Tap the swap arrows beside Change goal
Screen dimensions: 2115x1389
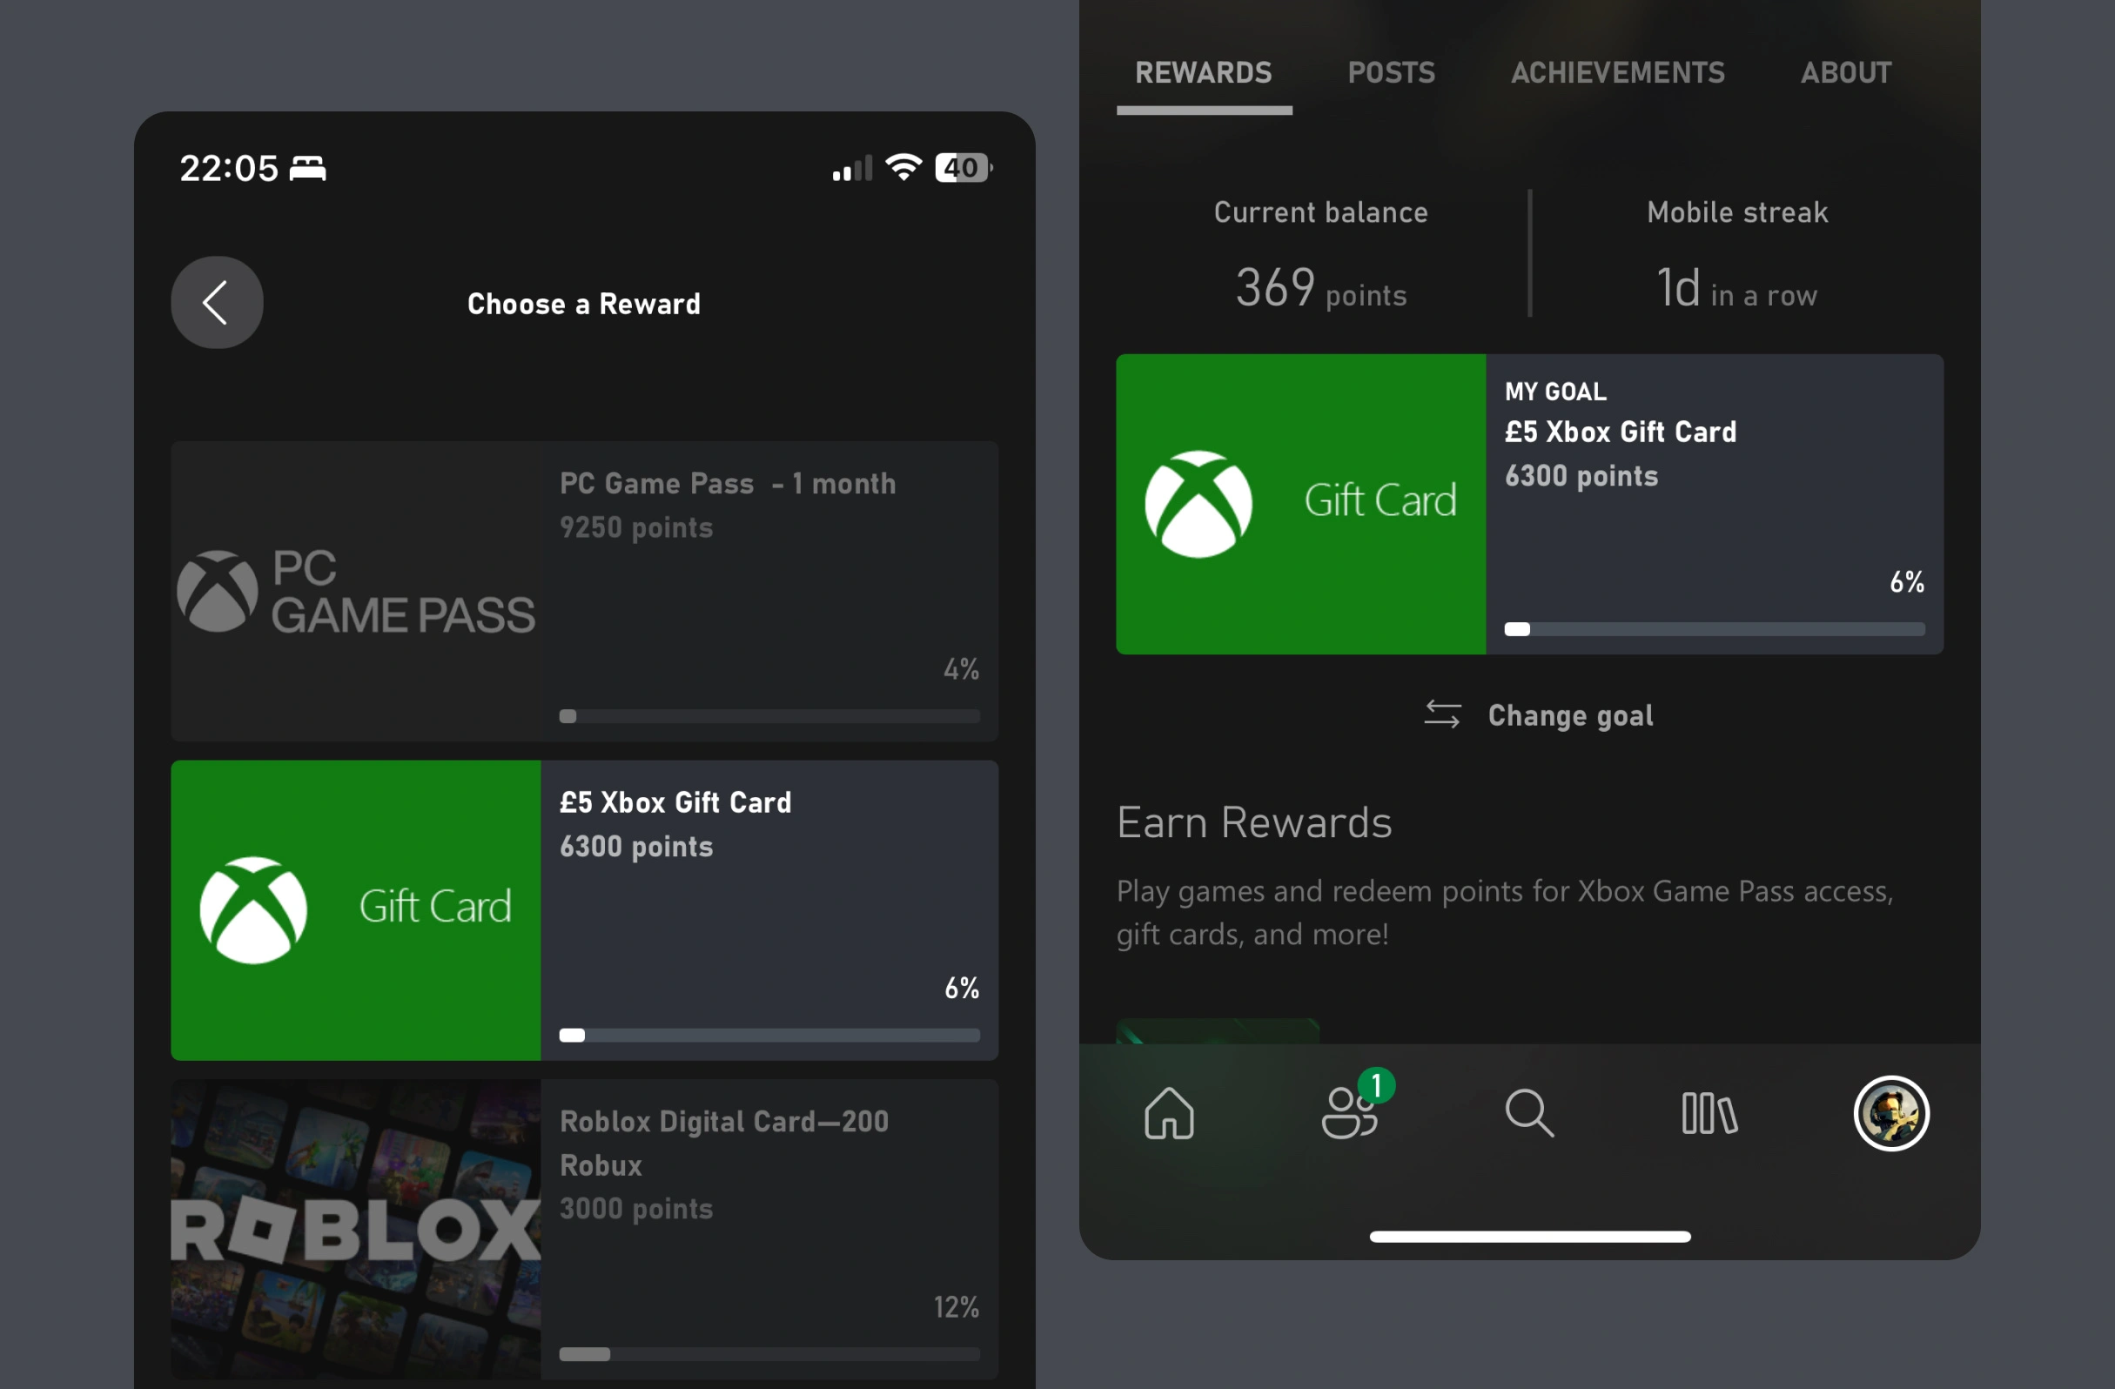click(1441, 715)
